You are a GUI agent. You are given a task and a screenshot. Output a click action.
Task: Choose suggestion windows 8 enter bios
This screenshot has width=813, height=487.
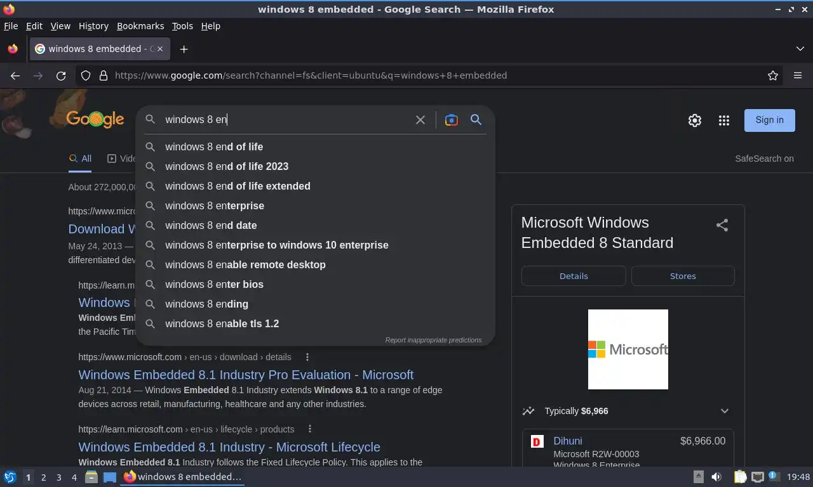point(315,284)
